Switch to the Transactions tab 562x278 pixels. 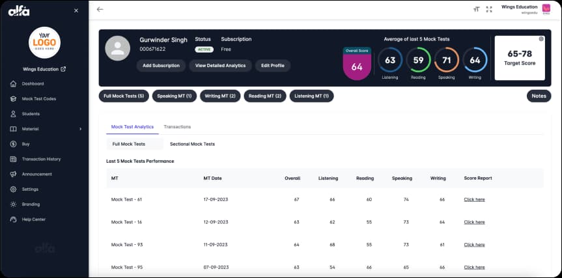point(177,127)
